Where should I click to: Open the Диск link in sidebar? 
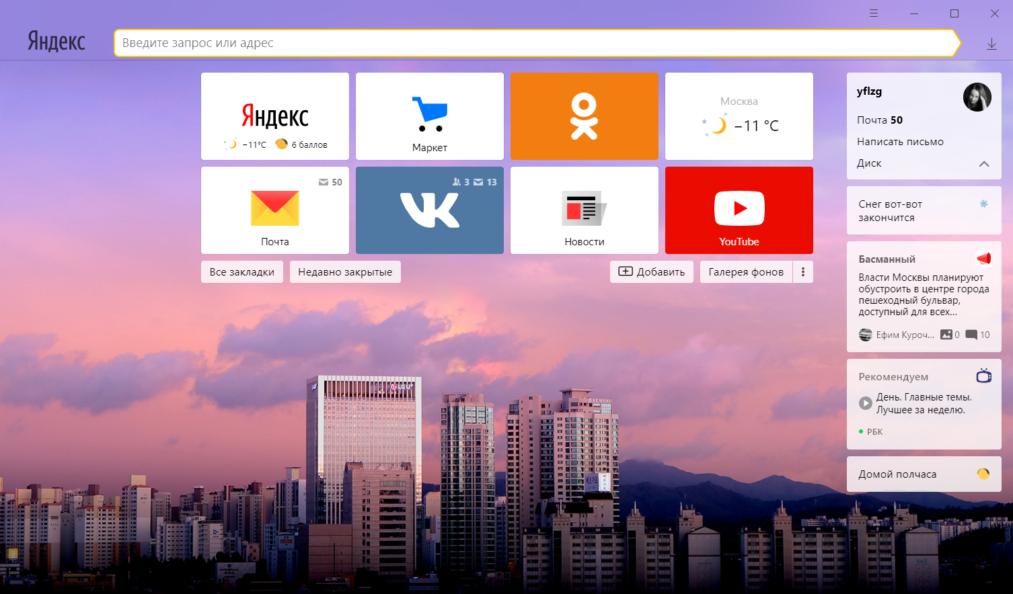click(x=869, y=163)
